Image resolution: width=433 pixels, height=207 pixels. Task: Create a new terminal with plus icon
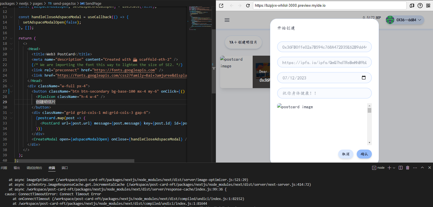click(389, 168)
